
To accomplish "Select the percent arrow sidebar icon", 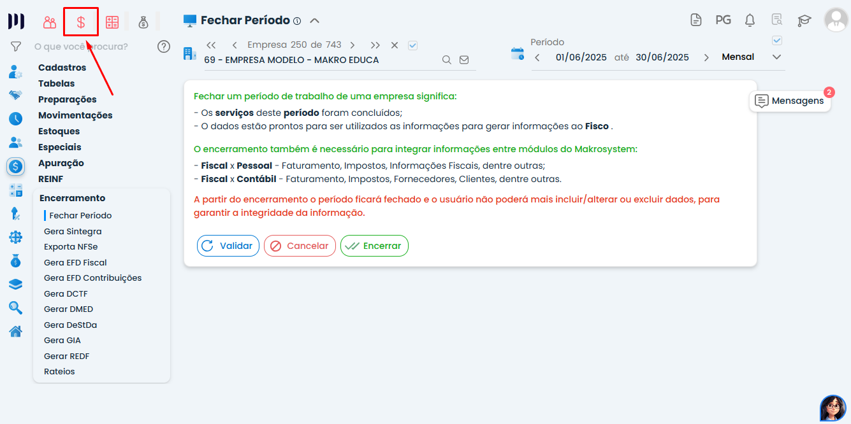I will click(16, 214).
